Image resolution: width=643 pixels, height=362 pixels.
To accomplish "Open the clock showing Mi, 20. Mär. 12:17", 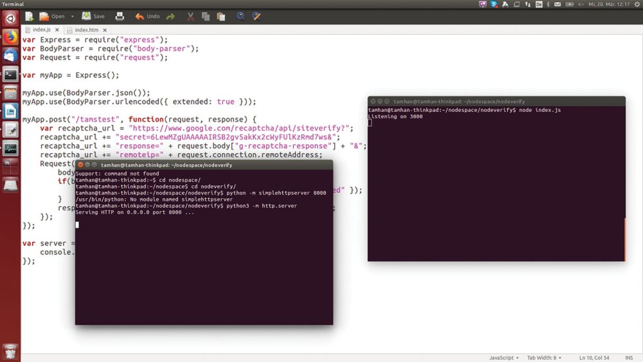I will coord(609,4).
